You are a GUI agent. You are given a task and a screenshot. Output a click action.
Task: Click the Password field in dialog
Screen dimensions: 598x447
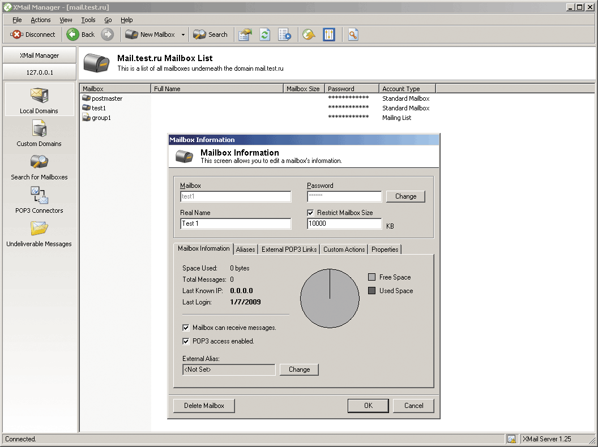(x=344, y=196)
